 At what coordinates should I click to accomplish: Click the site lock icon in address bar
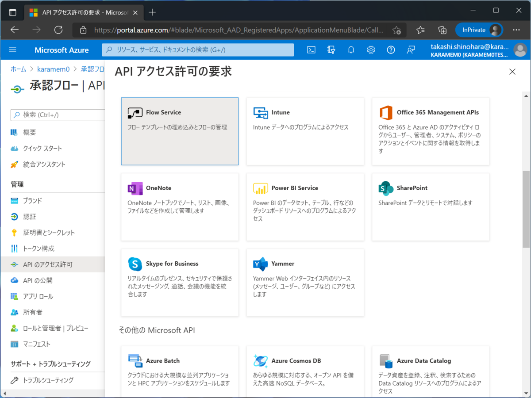83,30
